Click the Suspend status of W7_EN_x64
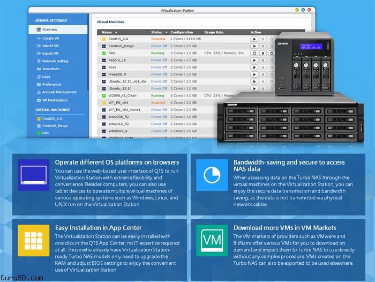Image resolution: width=375 pixels, height=282 pixels. [158, 102]
